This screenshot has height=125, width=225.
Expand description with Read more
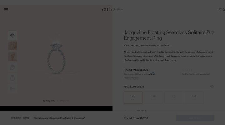pos(171,60)
